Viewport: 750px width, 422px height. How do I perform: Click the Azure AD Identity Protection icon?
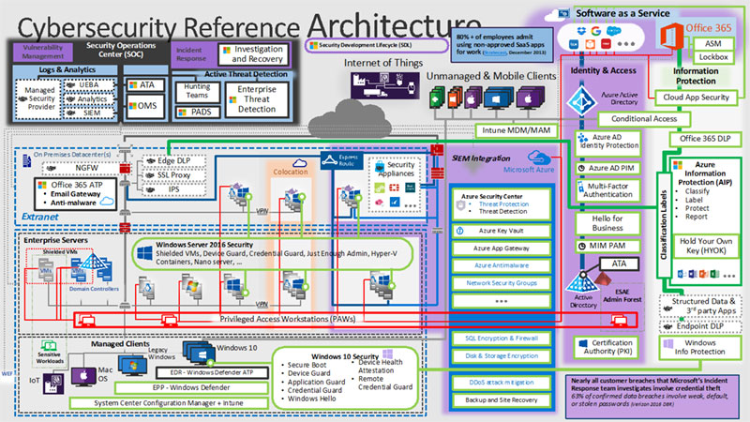[x=582, y=139]
